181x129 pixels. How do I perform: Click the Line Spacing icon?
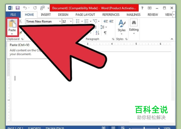tap(102, 27)
